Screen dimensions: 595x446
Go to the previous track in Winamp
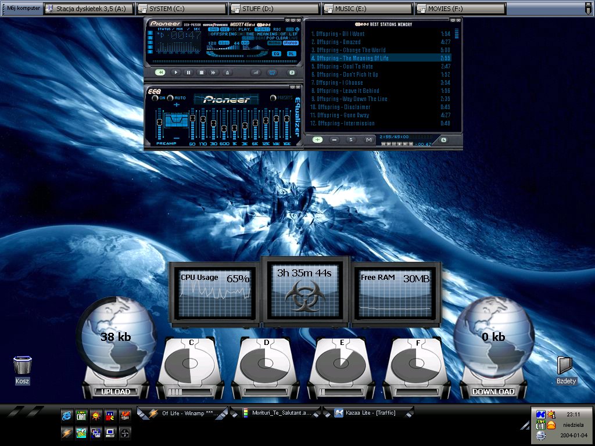pyautogui.click(x=160, y=73)
